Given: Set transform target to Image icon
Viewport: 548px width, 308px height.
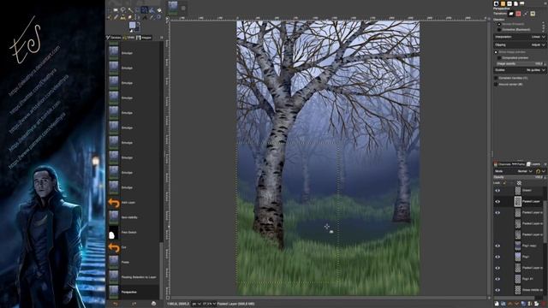Looking at the screenshot, I should 533,14.
